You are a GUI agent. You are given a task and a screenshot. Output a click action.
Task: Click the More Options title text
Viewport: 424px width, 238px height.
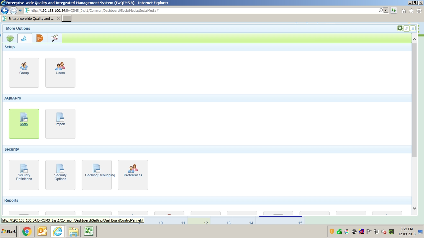pyautogui.click(x=18, y=29)
